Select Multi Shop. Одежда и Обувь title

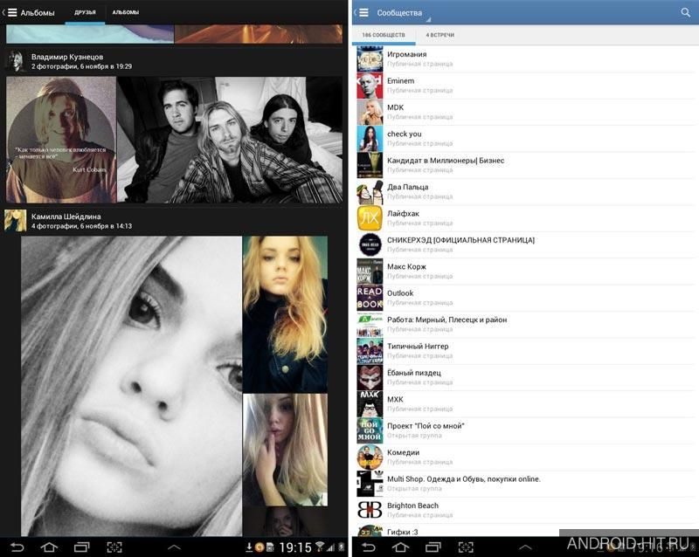(x=464, y=479)
